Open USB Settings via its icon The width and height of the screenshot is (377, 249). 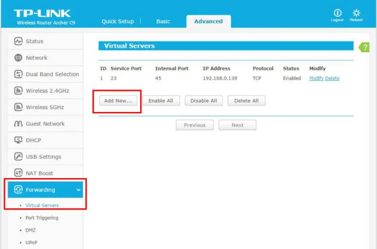[x=18, y=157]
